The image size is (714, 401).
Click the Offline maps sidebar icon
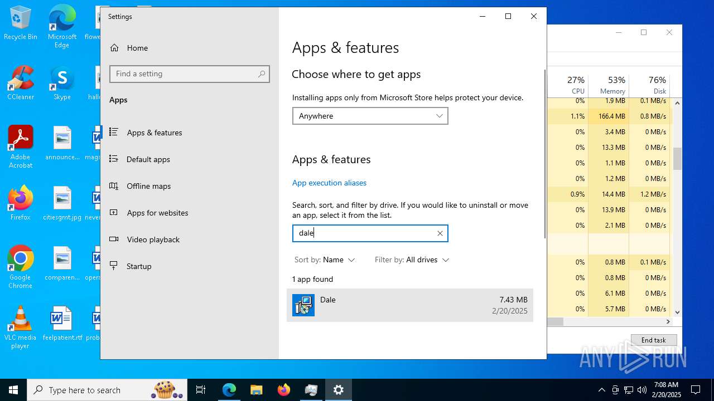pyautogui.click(x=114, y=185)
